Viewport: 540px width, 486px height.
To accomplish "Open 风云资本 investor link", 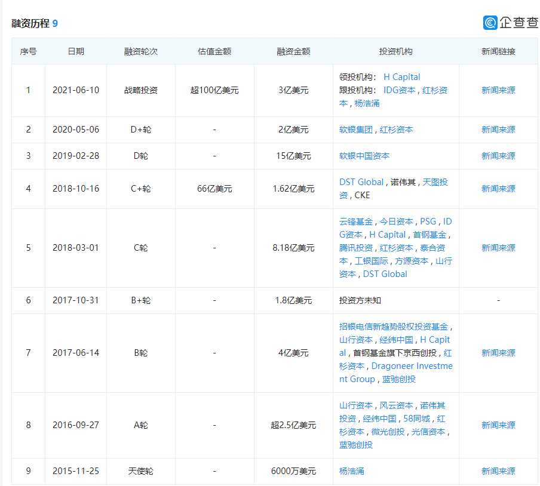I will pyautogui.click(x=396, y=405).
